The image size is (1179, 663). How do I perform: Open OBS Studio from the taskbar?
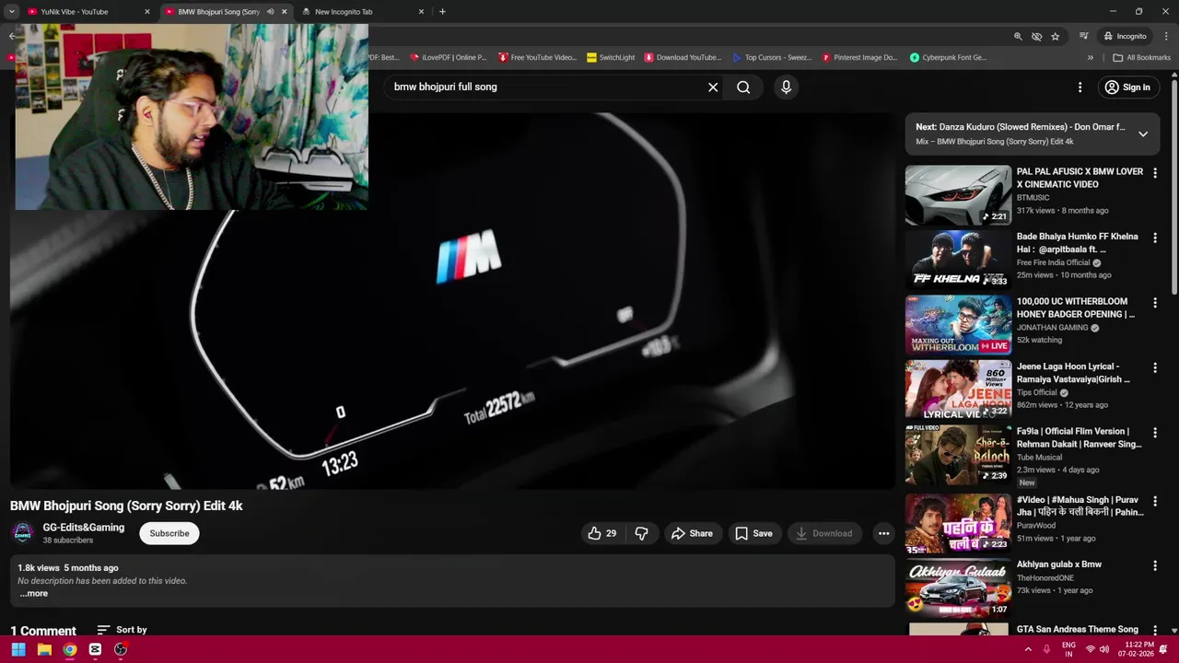120,650
